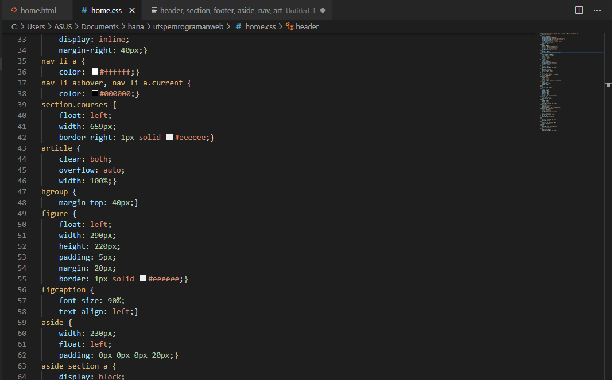Click the header symbol icon in breadcrumb
The height and width of the screenshot is (380, 612).
click(289, 26)
